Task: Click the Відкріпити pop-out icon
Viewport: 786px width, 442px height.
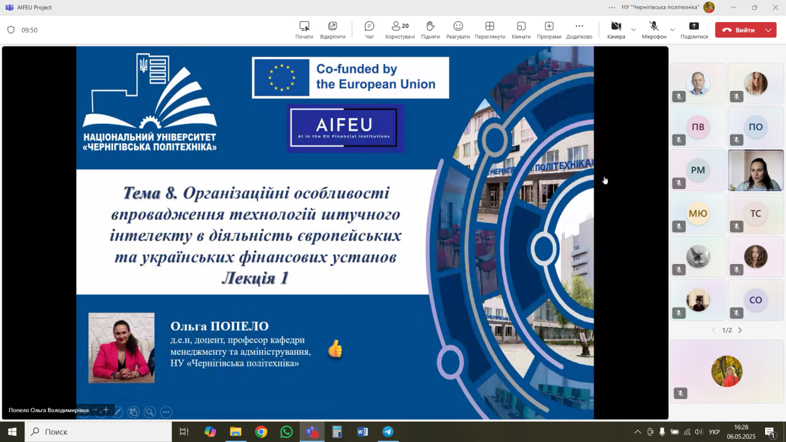Action: click(332, 29)
